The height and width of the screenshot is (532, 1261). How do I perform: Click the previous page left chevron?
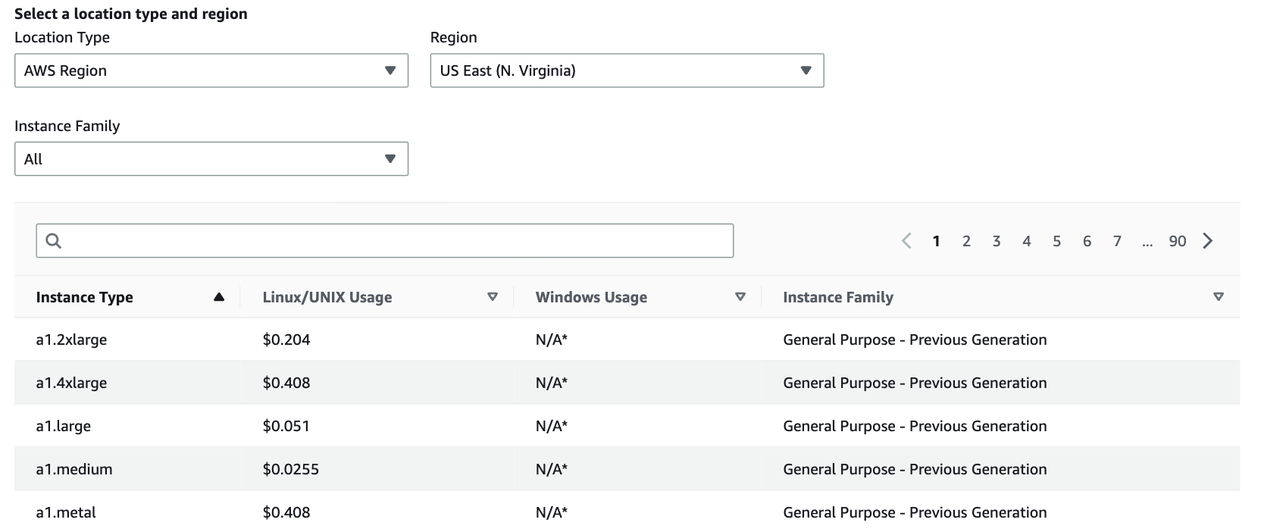(906, 241)
